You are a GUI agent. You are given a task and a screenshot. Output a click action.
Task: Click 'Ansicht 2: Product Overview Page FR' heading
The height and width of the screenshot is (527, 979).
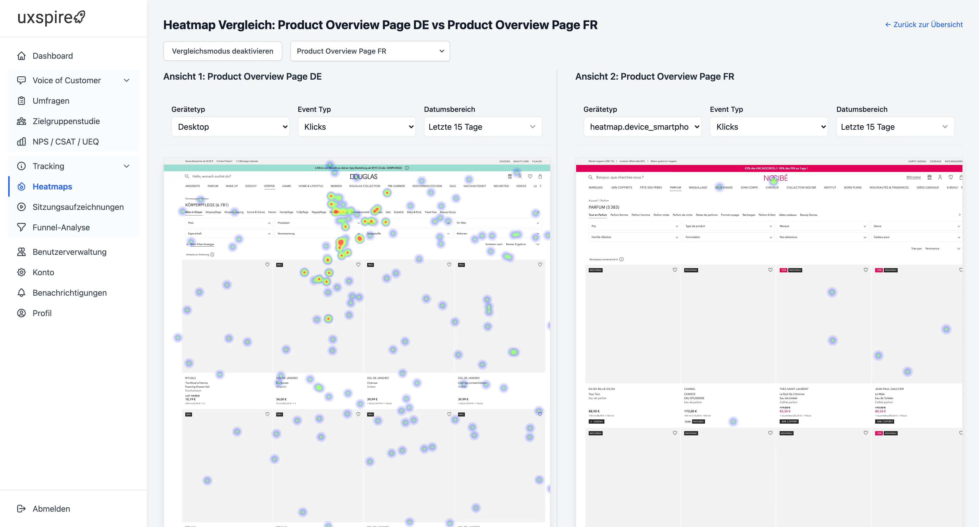654,76
